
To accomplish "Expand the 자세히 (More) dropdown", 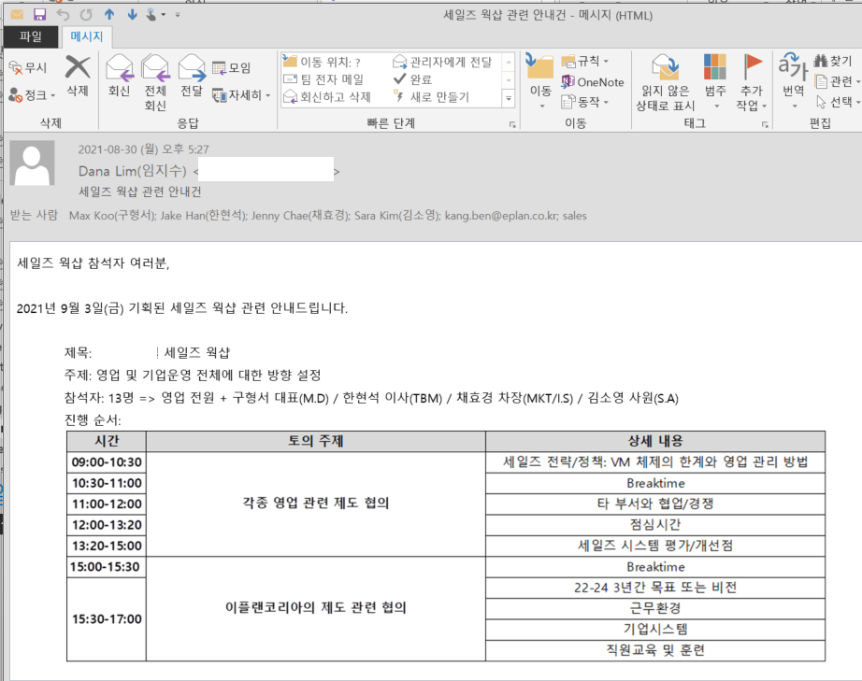I will tap(241, 94).
